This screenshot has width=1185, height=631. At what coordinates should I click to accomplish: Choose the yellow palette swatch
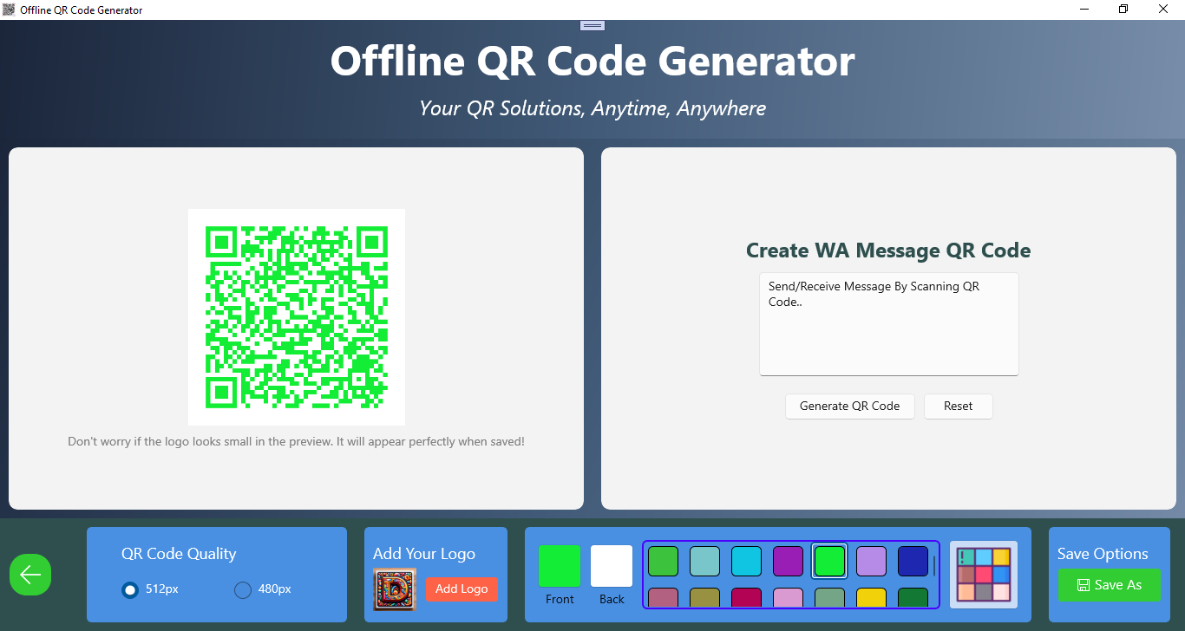tap(871, 598)
